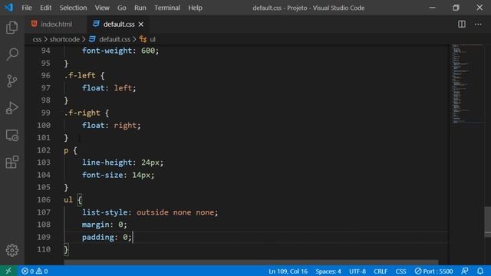Click Ln 109, Col 16 go-to-line indicator
The image size is (491, 276).
coord(288,271)
